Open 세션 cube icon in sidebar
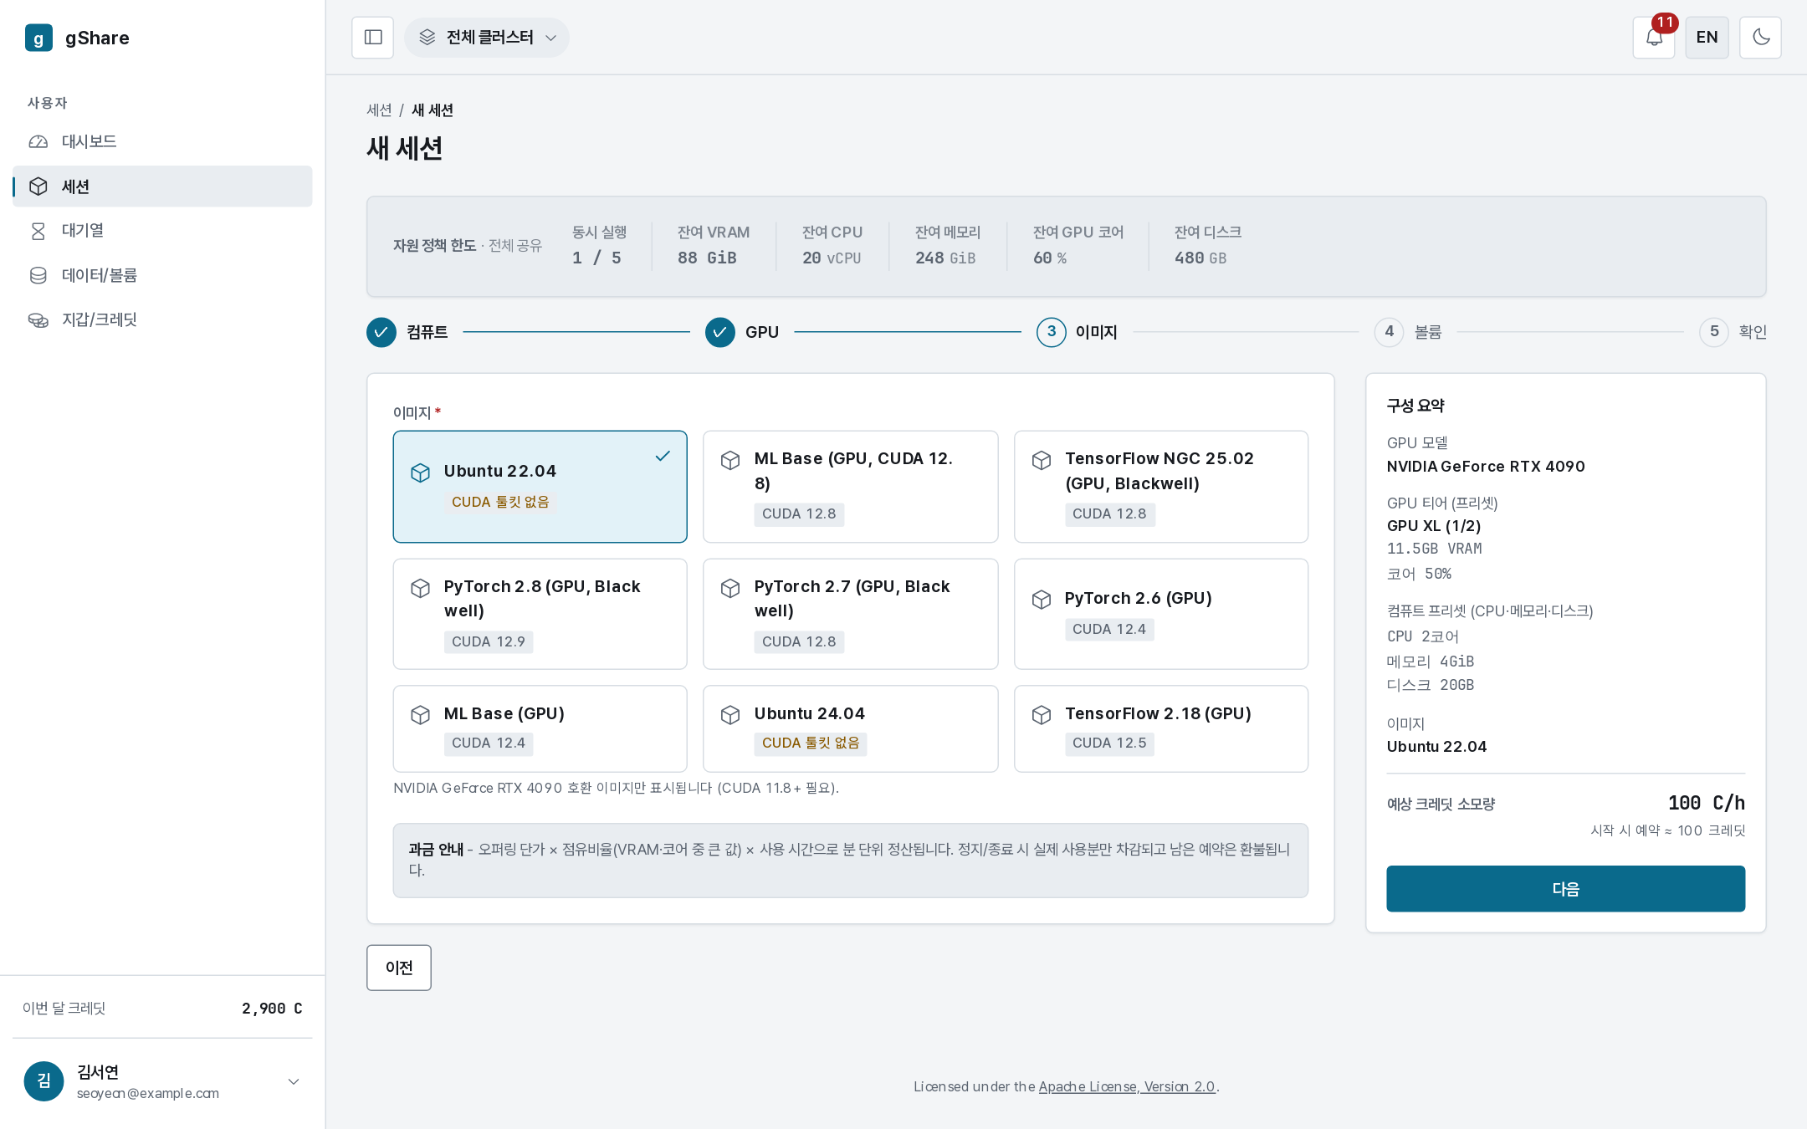The width and height of the screenshot is (1807, 1129). 38,186
